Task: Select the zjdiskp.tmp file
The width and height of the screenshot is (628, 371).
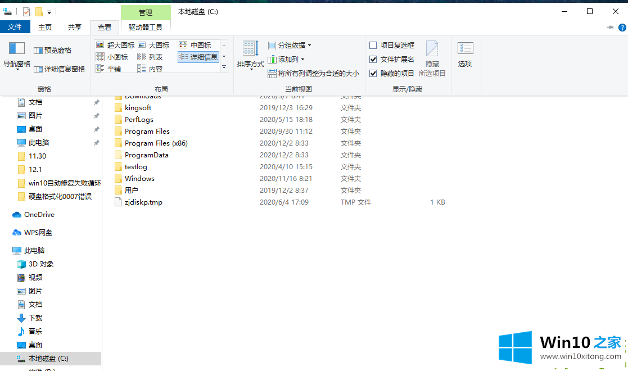Action: [x=143, y=202]
